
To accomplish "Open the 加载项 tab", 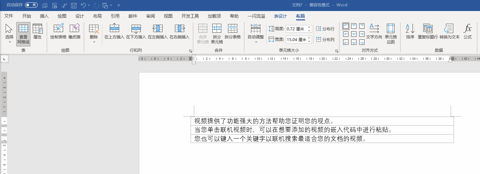I will (214, 16).
